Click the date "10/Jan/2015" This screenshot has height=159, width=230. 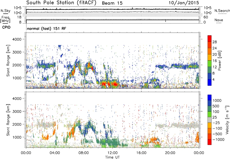(x=184, y=3)
